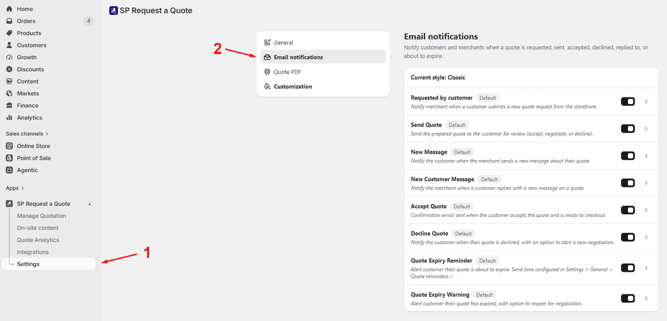The height and width of the screenshot is (321, 667).
Task: Toggle Decline Quote notification switch
Action: click(628, 237)
